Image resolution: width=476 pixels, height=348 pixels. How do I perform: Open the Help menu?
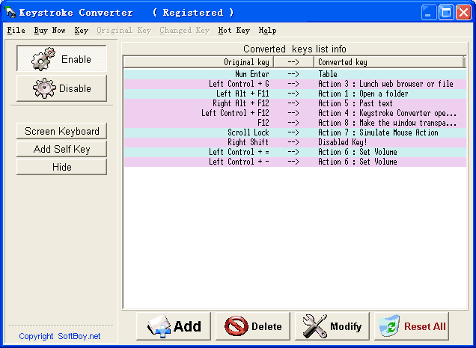pyautogui.click(x=267, y=31)
